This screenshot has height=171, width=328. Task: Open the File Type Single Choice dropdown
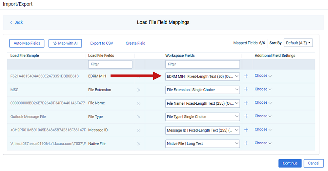point(202,117)
